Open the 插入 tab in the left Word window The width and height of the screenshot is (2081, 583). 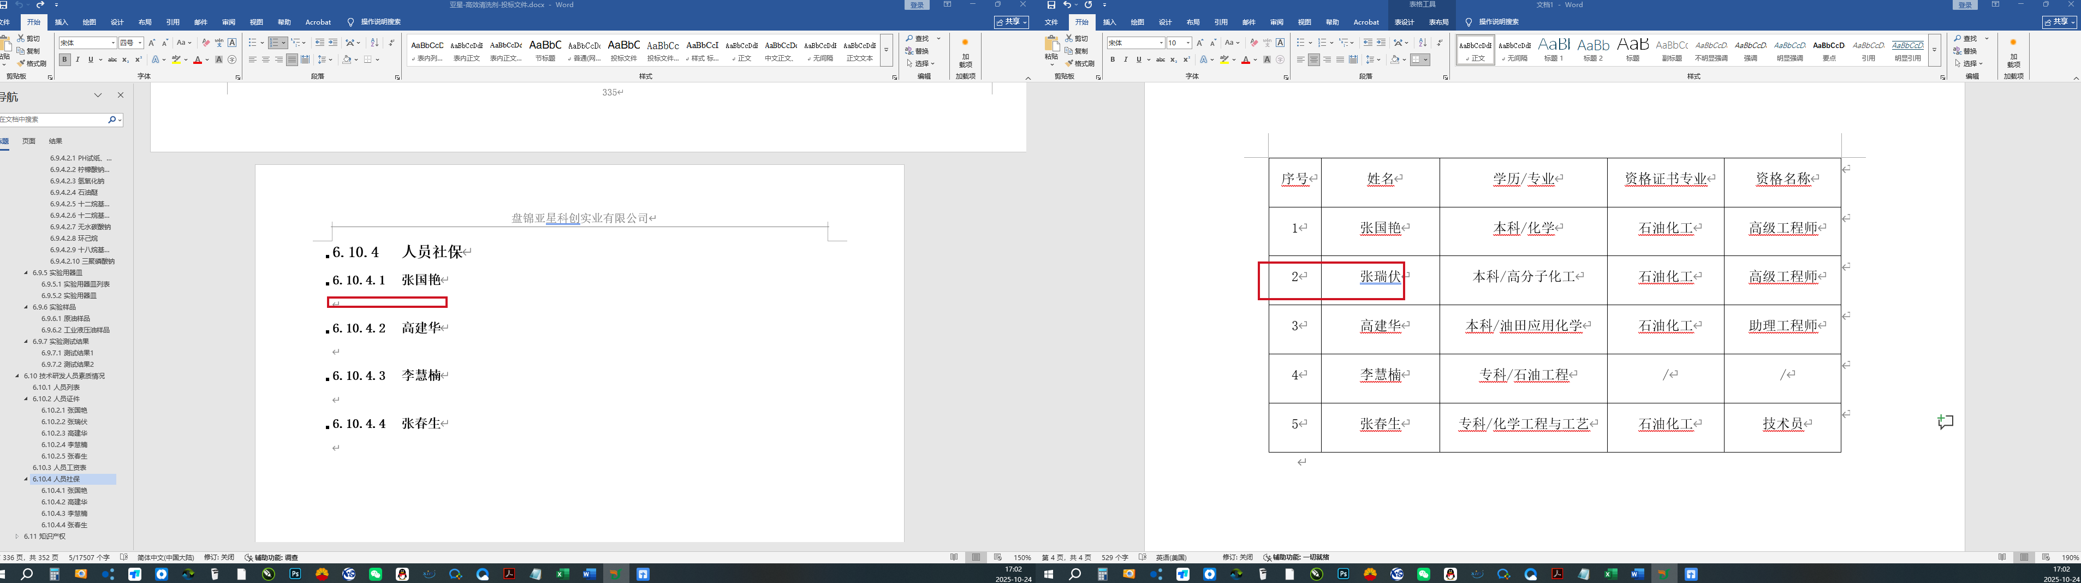point(61,22)
